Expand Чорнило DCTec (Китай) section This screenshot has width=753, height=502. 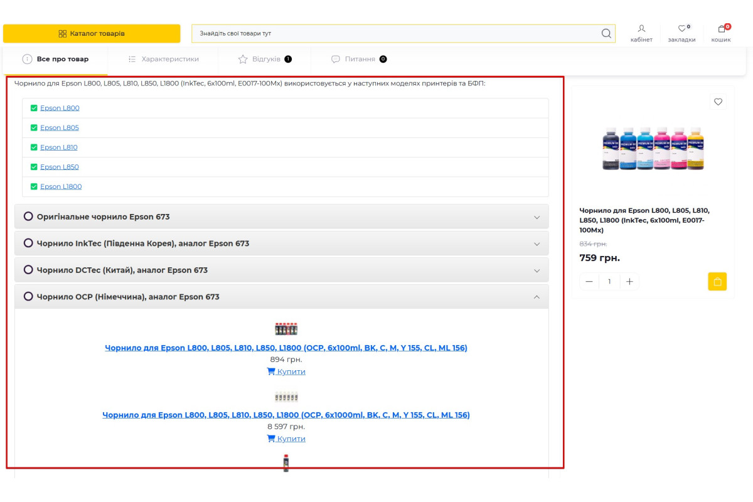tap(281, 270)
